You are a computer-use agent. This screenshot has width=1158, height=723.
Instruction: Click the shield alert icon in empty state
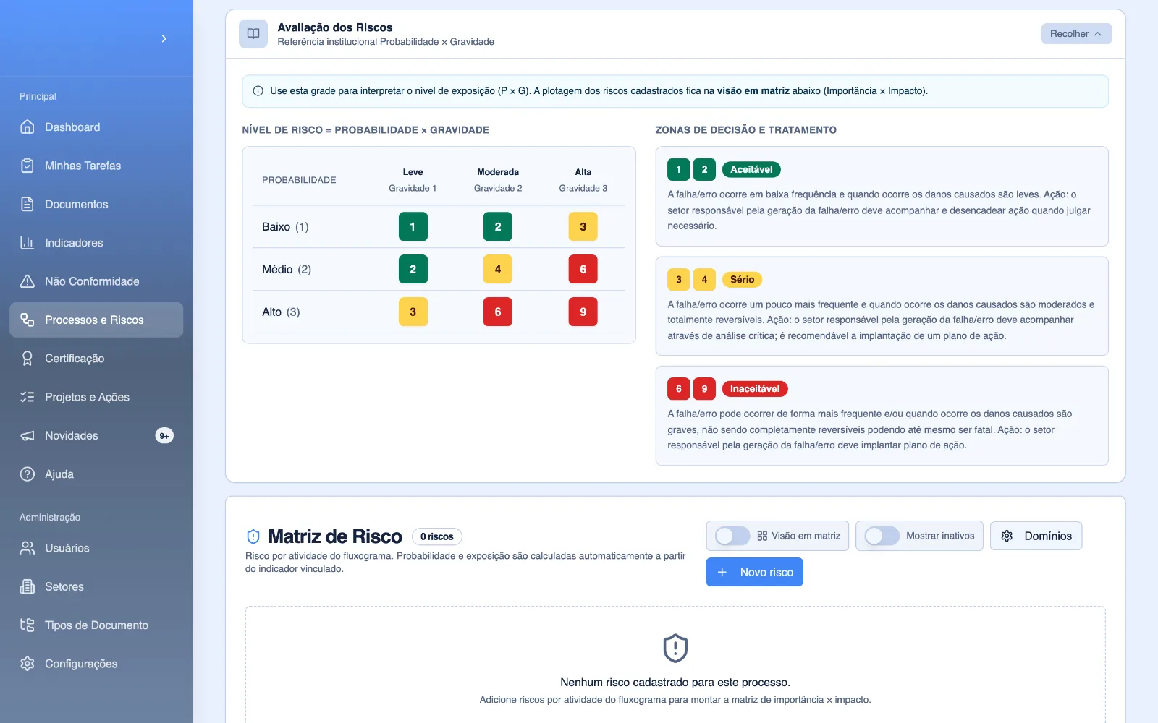[675, 649]
